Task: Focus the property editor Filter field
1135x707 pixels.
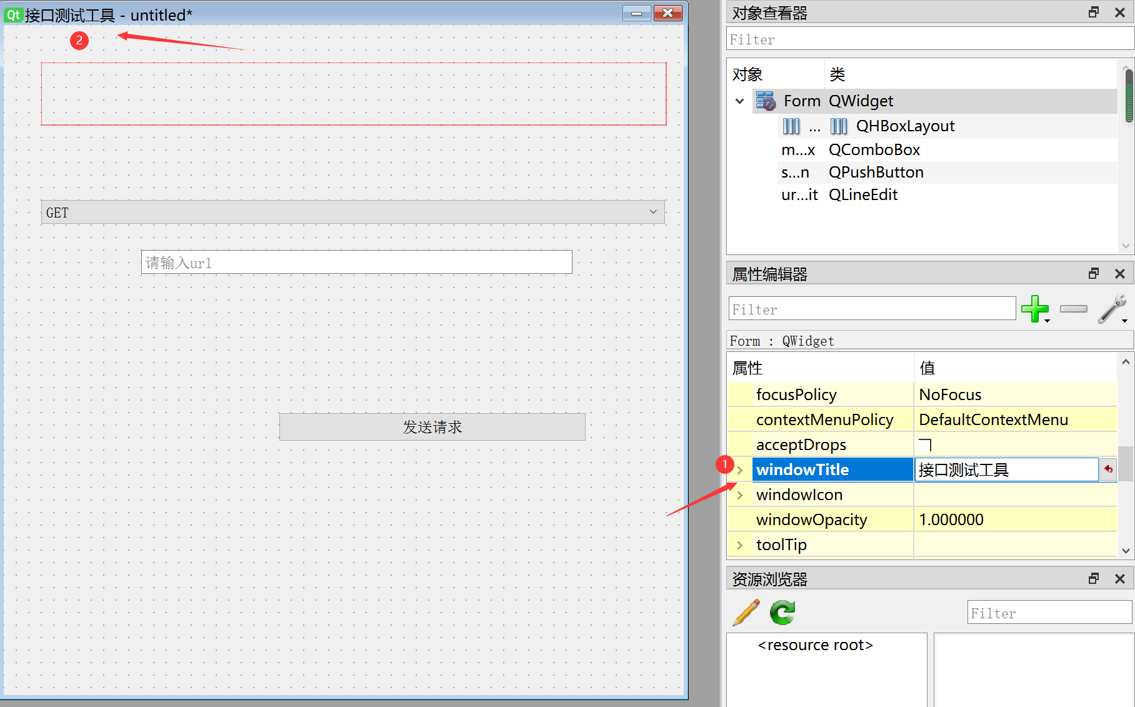Action: click(x=872, y=309)
